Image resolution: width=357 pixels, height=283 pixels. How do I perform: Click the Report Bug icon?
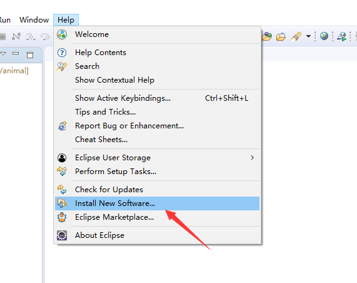(x=62, y=126)
